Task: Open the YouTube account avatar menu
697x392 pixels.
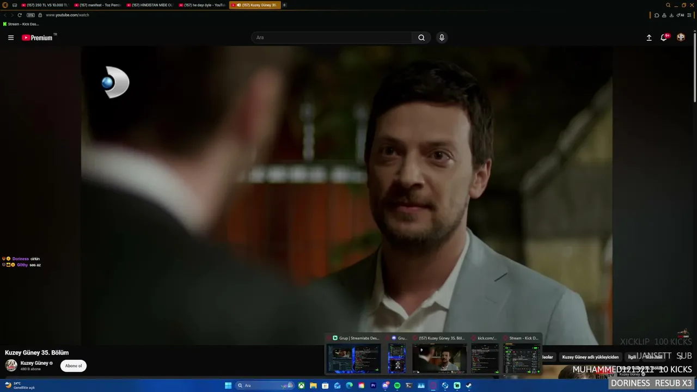Action: [681, 38]
